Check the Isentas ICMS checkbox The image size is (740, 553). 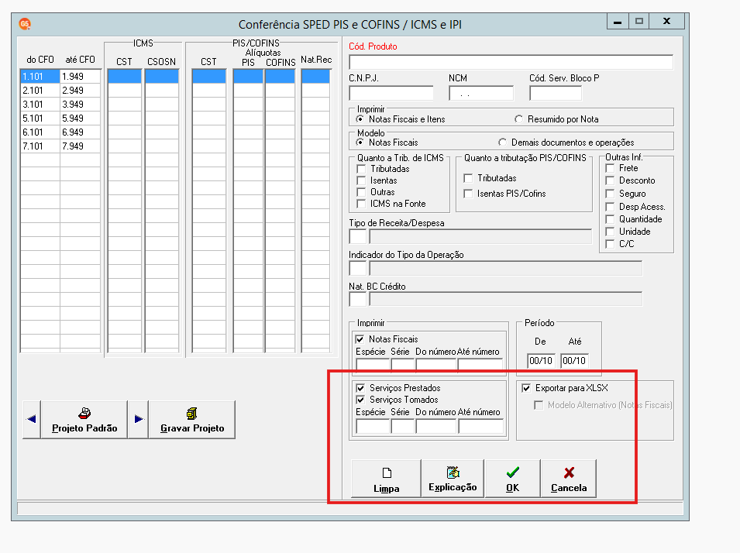tap(361, 180)
